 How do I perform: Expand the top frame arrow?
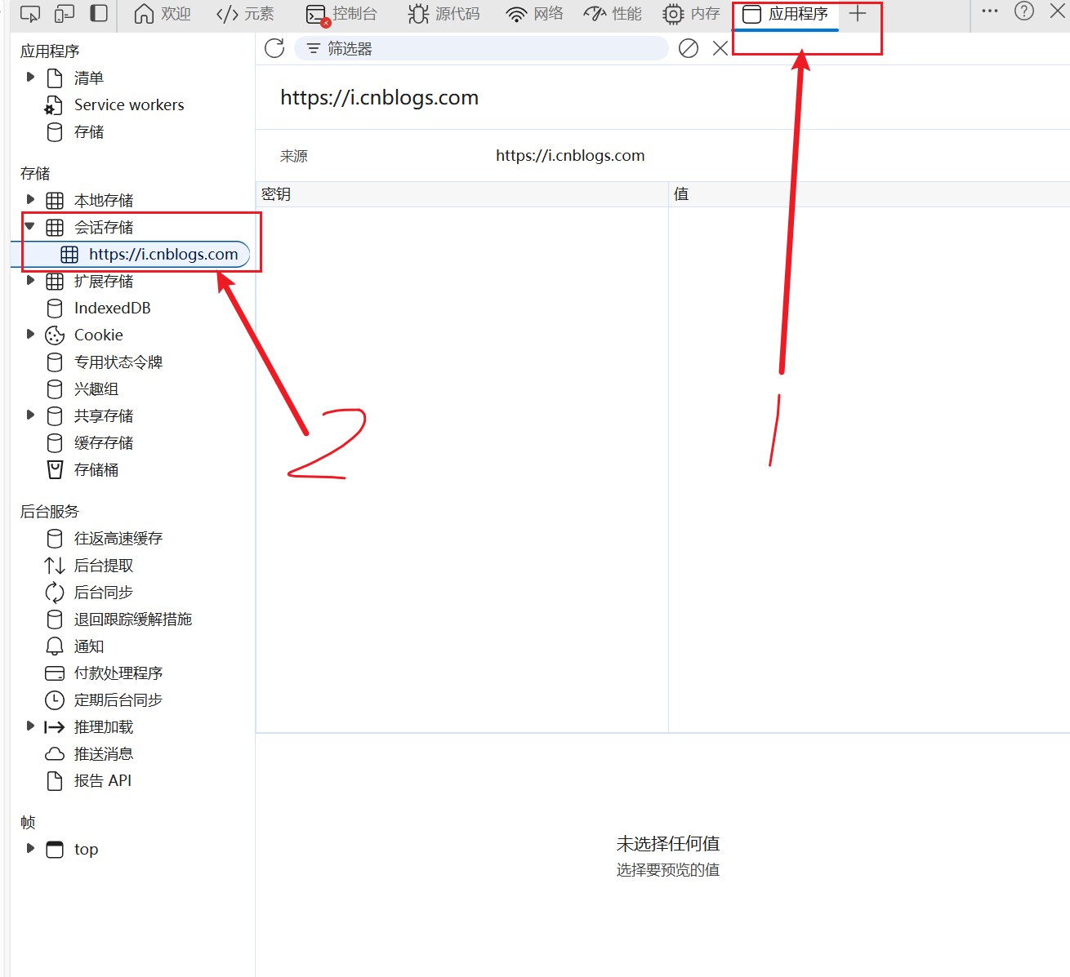point(30,848)
